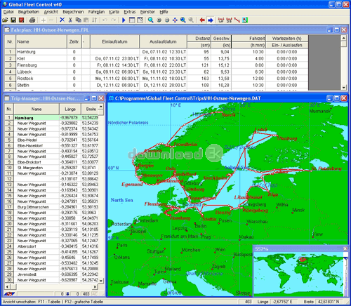351x306 pixels.
Task: Select the Einlaufdatum column header
Action: [x=114, y=41]
